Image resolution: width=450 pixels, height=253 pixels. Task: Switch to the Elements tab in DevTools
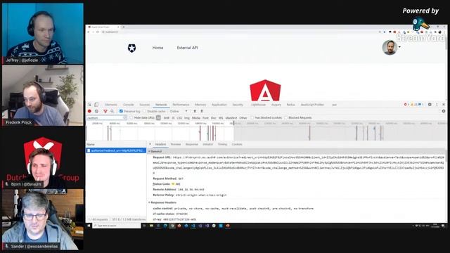click(111, 105)
